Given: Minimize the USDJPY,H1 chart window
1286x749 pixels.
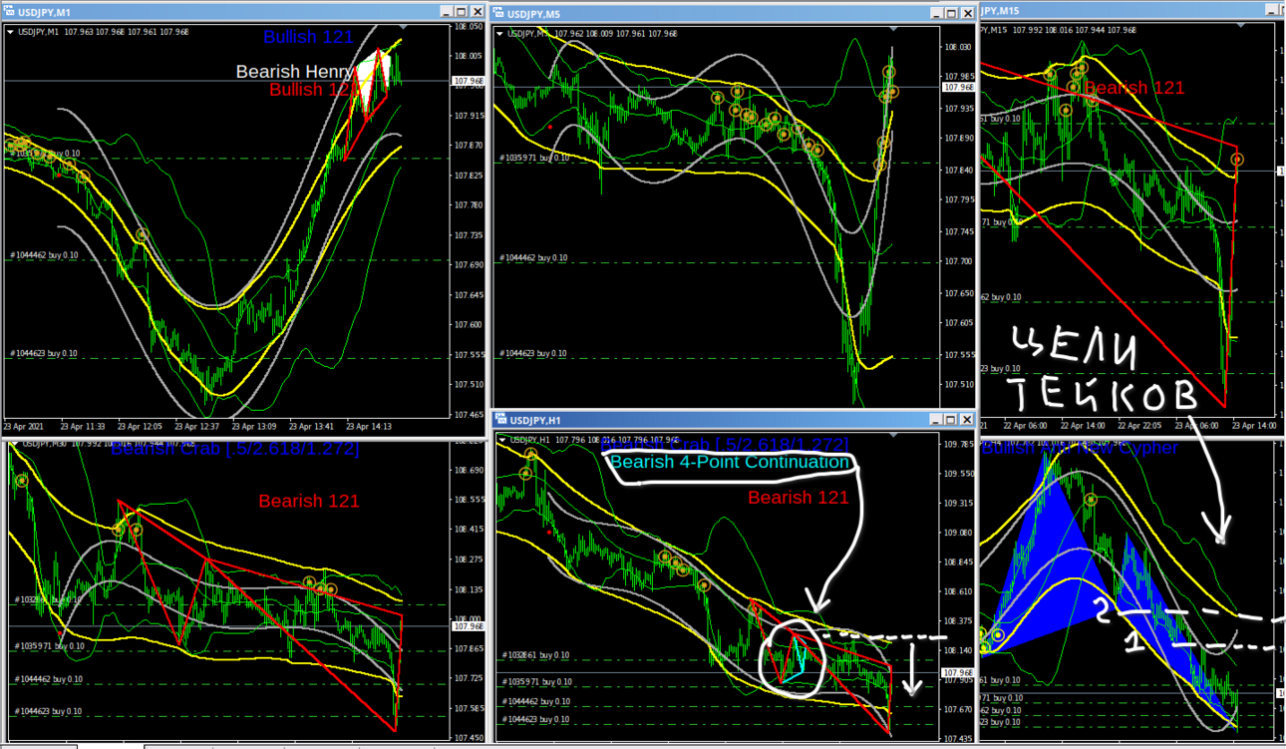Looking at the screenshot, I should (936, 420).
